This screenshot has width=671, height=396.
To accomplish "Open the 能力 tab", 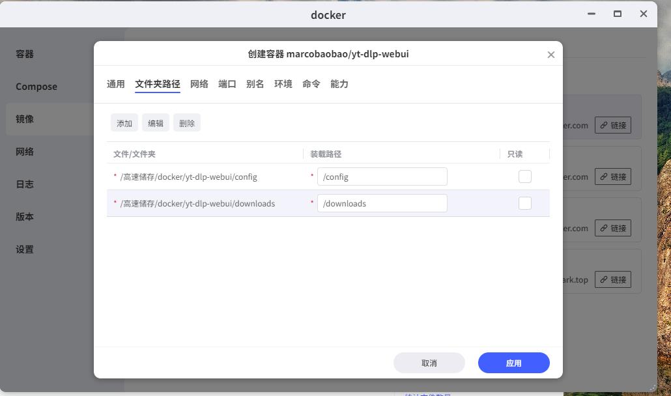I will pos(339,84).
